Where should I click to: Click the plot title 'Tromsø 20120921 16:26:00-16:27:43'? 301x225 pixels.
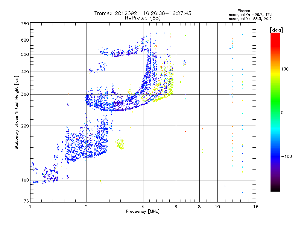click(143, 13)
